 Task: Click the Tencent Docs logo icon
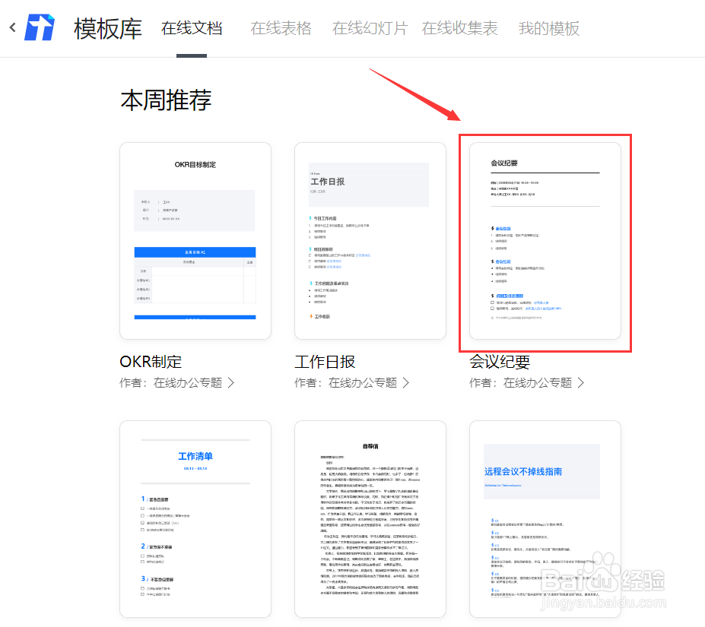point(40,27)
